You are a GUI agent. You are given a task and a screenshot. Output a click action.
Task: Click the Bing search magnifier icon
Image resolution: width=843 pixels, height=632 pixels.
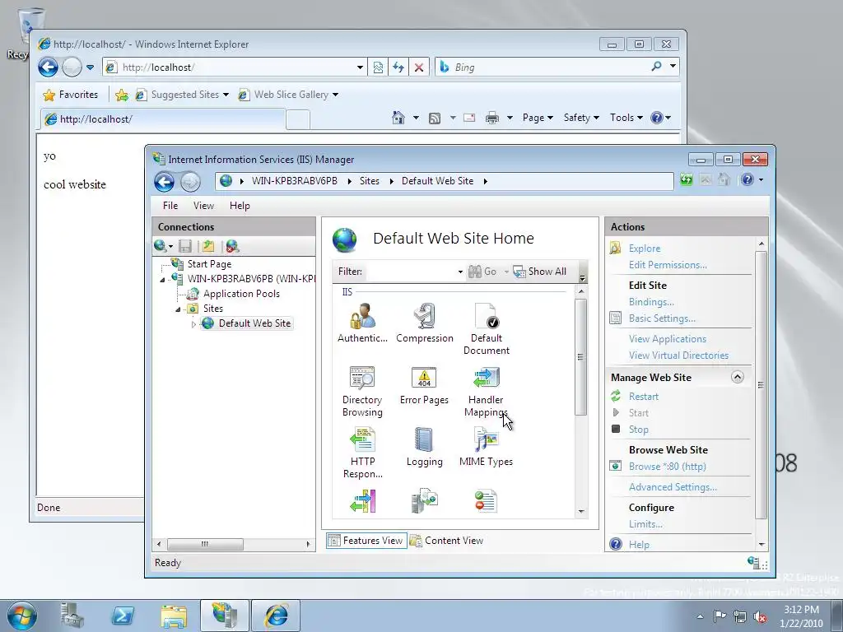click(x=656, y=67)
